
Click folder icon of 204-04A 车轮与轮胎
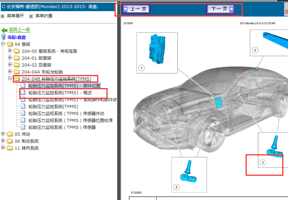[x=17, y=72]
